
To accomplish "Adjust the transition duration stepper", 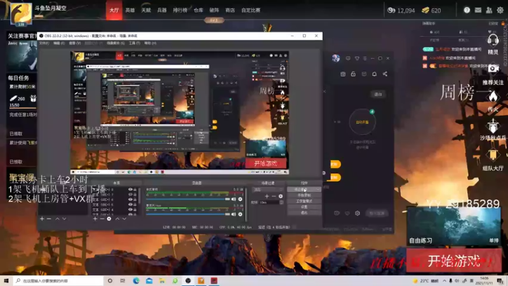I will point(281,202).
